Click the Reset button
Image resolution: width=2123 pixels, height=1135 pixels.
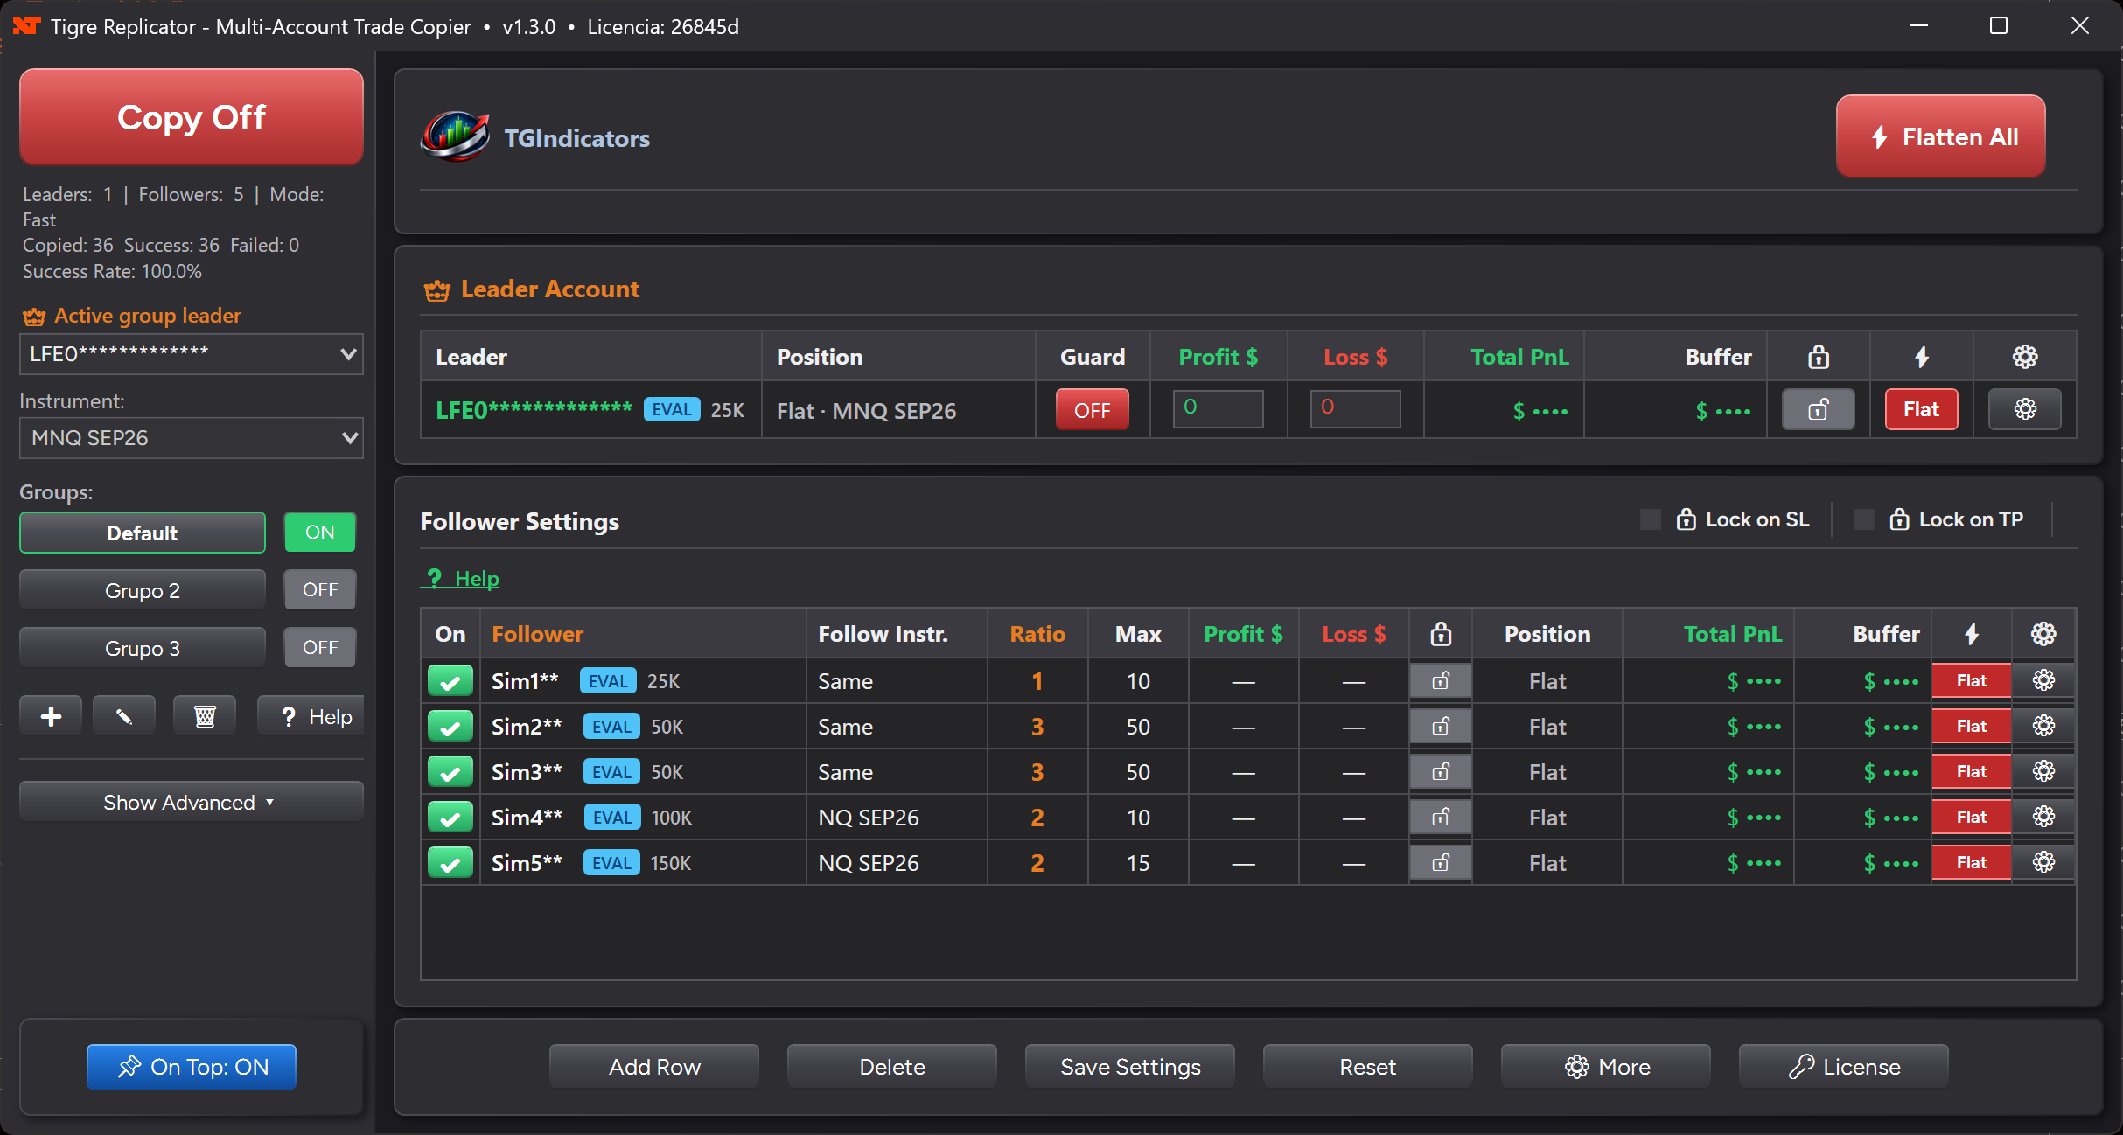[x=1368, y=1067]
